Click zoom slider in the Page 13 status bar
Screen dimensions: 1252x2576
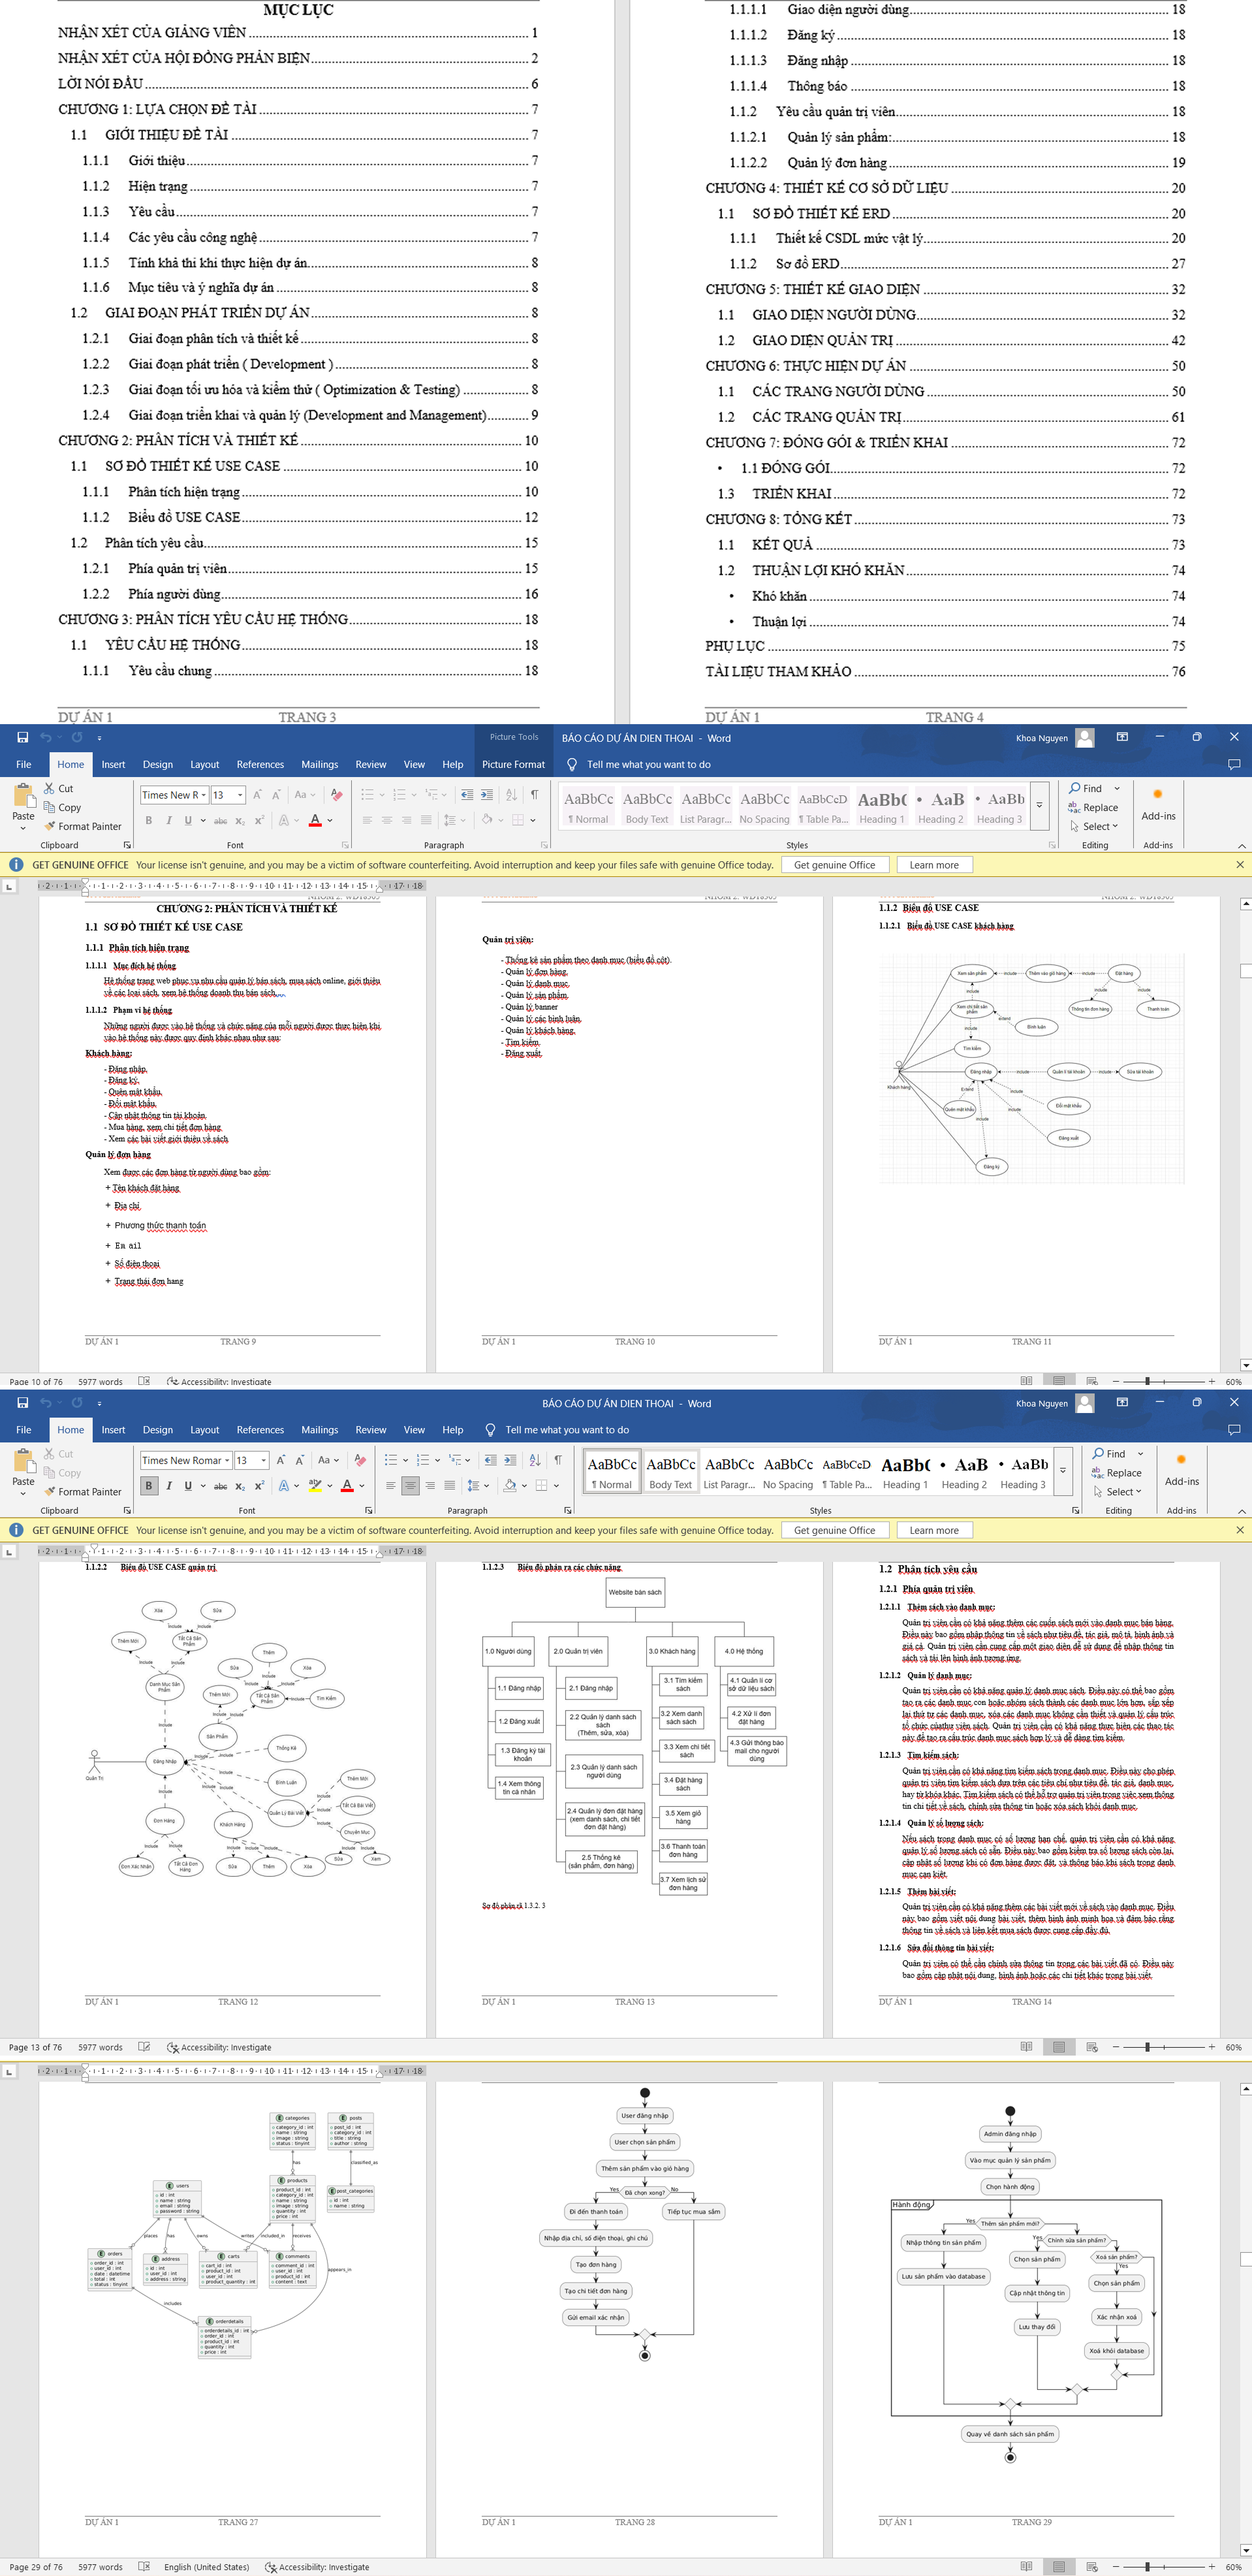coord(1147,2047)
